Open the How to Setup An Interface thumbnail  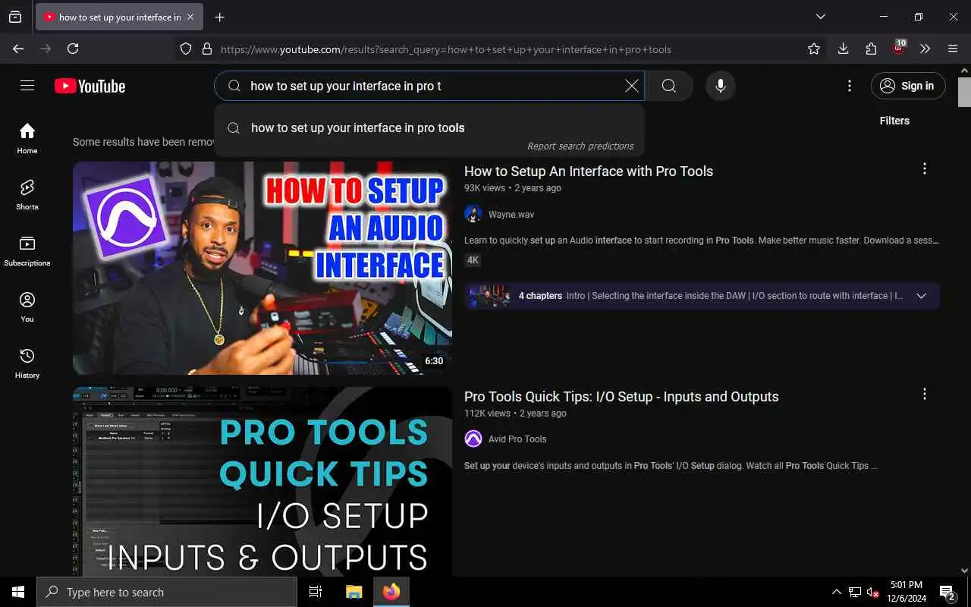click(x=262, y=268)
